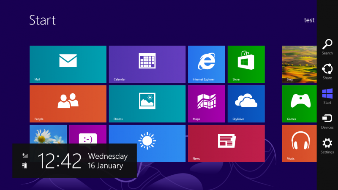Open the News tile

coord(226,143)
